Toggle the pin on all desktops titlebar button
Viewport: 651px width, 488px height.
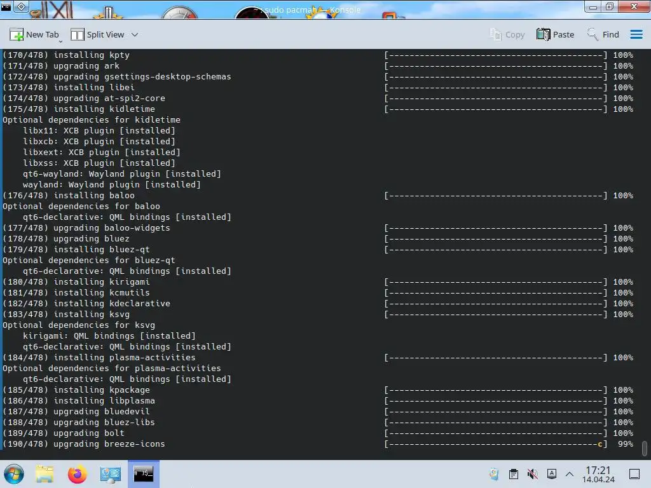[22, 6]
